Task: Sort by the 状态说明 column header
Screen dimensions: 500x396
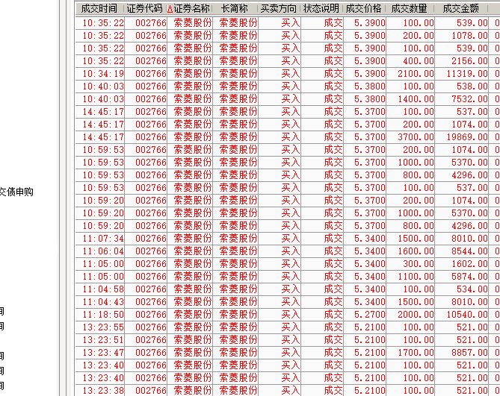Action: pos(321,9)
